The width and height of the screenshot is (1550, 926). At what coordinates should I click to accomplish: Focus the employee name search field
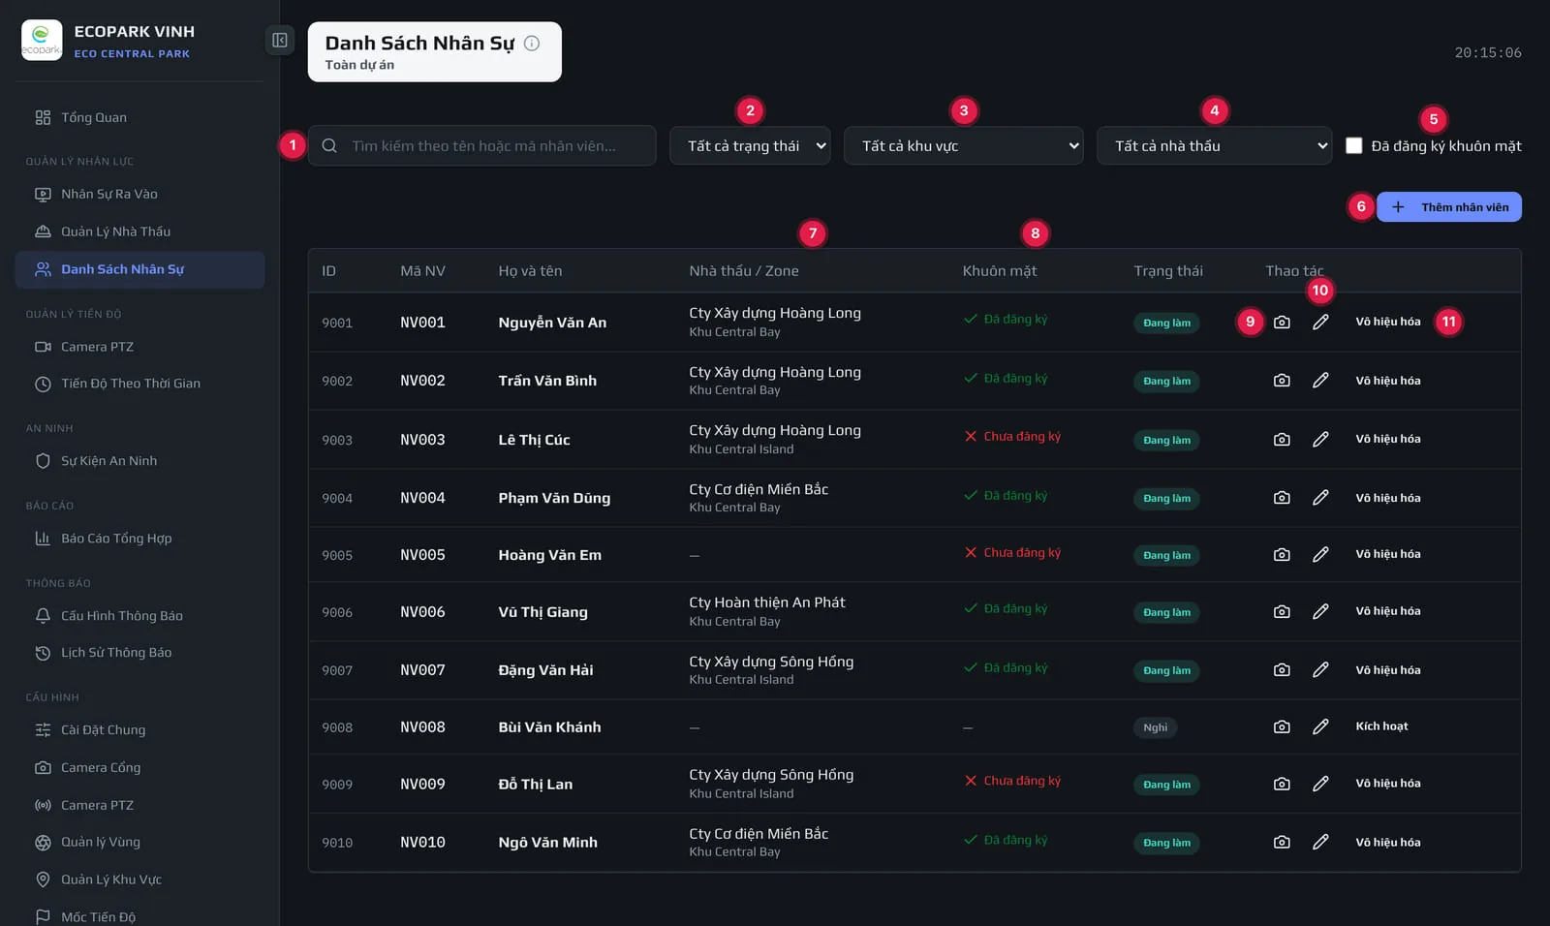(x=482, y=145)
